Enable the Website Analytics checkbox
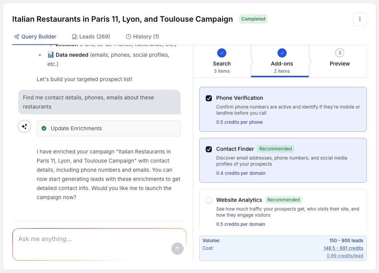 click(x=209, y=200)
